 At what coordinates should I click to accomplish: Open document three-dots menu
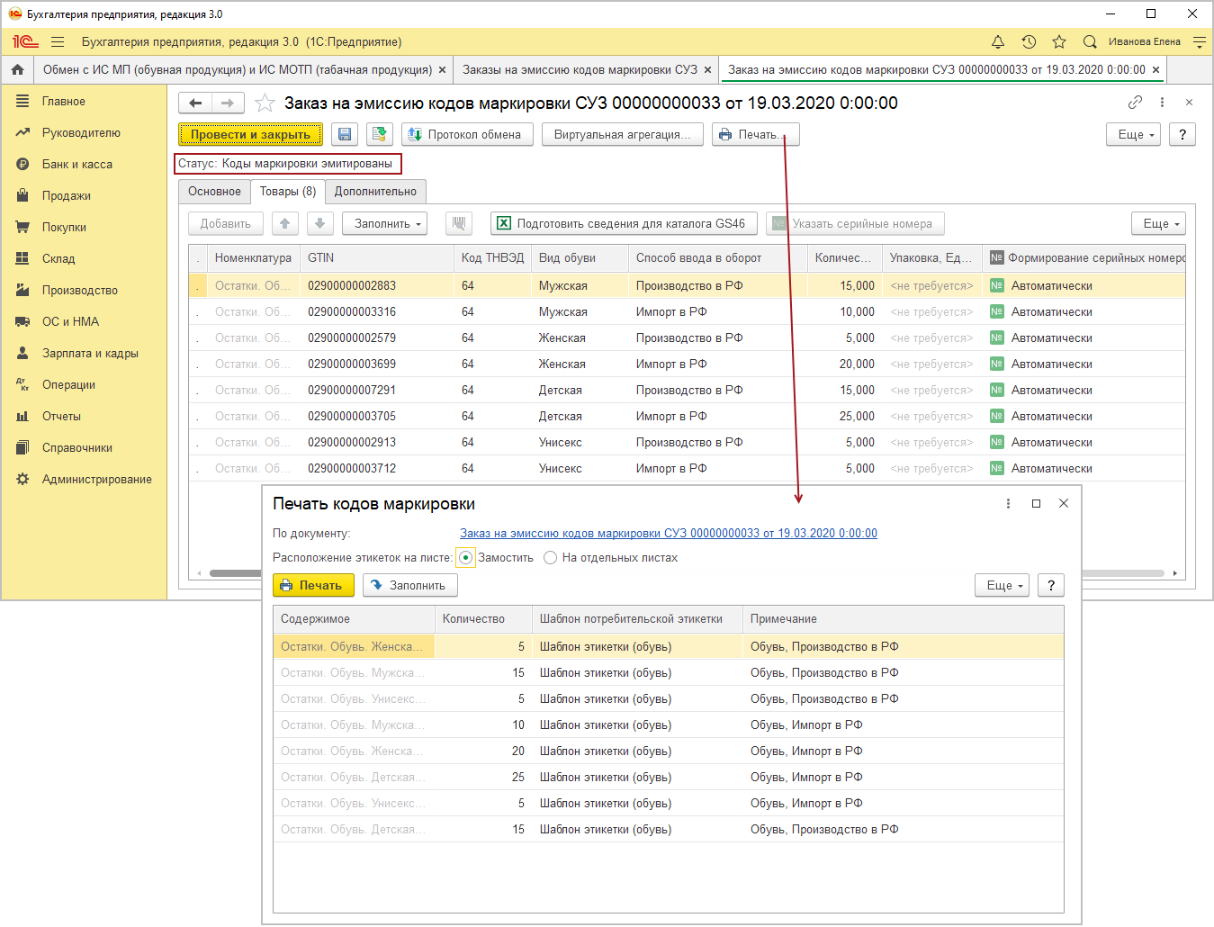click(1162, 103)
